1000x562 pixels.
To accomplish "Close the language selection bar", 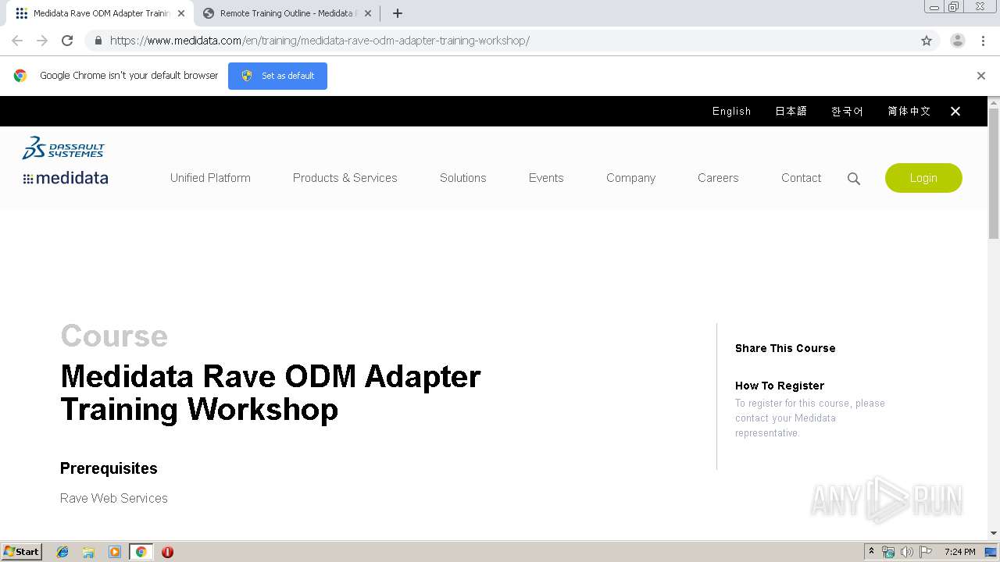I will pos(955,112).
